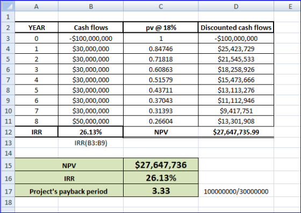Image resolution: width=301 pixels, height=213 pixels.
Task: Select the $15,473,666 cell
Action: [236, 80]
